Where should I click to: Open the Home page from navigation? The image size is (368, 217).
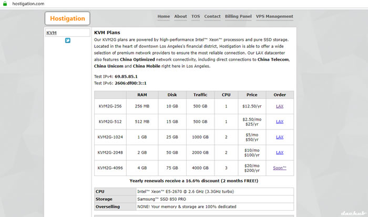pyautogui.click(x=163, y=16)
